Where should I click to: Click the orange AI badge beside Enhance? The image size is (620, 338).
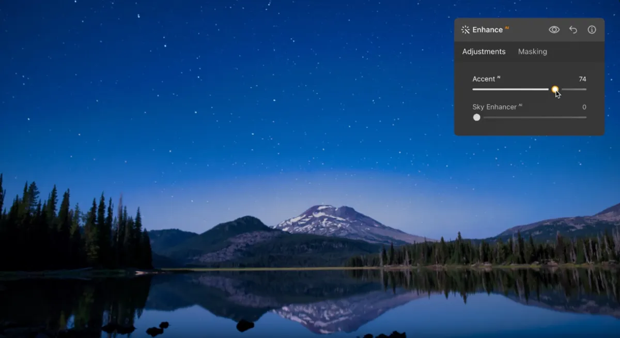506,27
